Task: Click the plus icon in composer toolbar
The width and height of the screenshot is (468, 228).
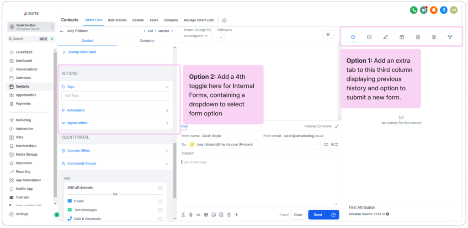Action: click(236, 215)
